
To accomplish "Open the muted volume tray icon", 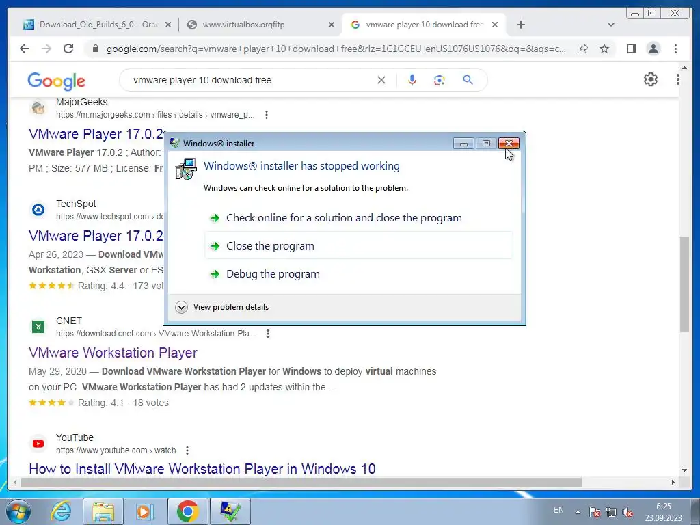I will (x=628, y=511).
